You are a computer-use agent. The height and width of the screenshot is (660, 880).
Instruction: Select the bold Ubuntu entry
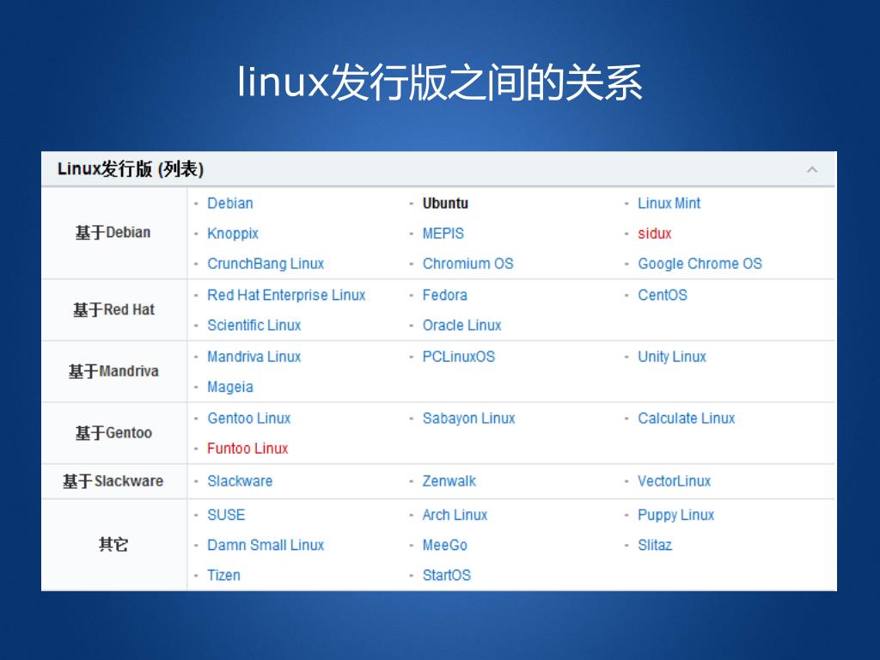pos(445,203)
